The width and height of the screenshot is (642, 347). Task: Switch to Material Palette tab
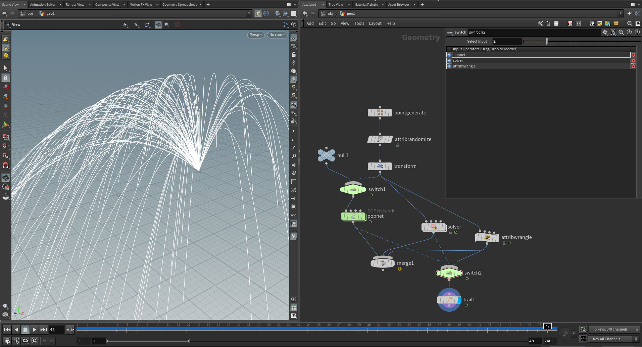click(x=366, y=5)
